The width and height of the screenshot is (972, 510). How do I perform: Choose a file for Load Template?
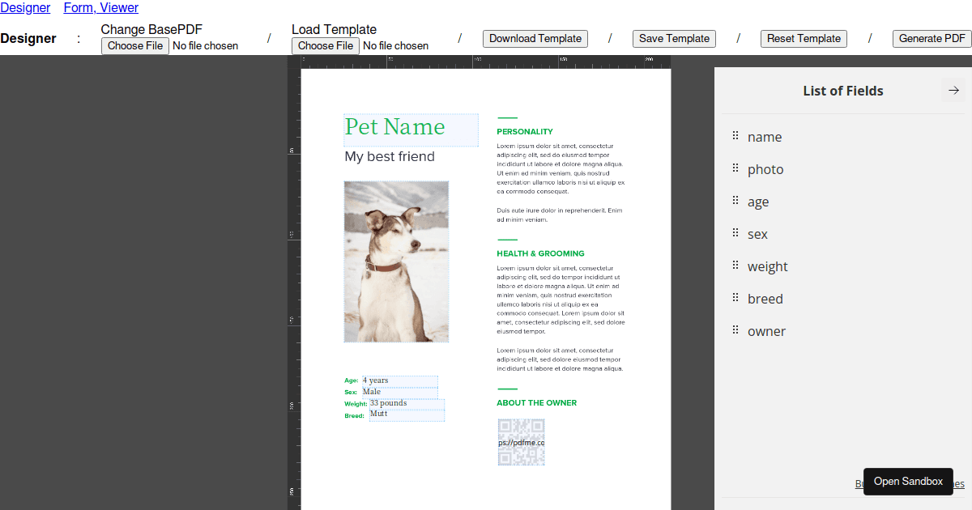pos(325,45)
